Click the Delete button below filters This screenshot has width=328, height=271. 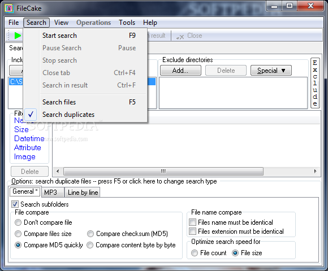tap(30, 172)
